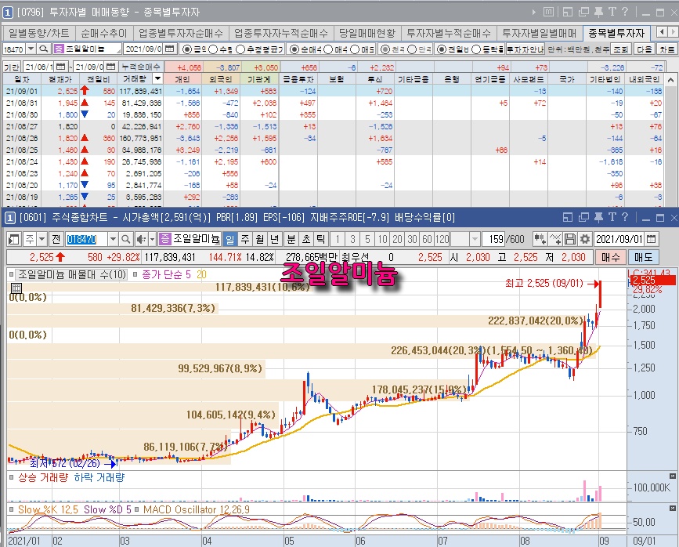Select the 전일비 radio option

tap(441, 49)
